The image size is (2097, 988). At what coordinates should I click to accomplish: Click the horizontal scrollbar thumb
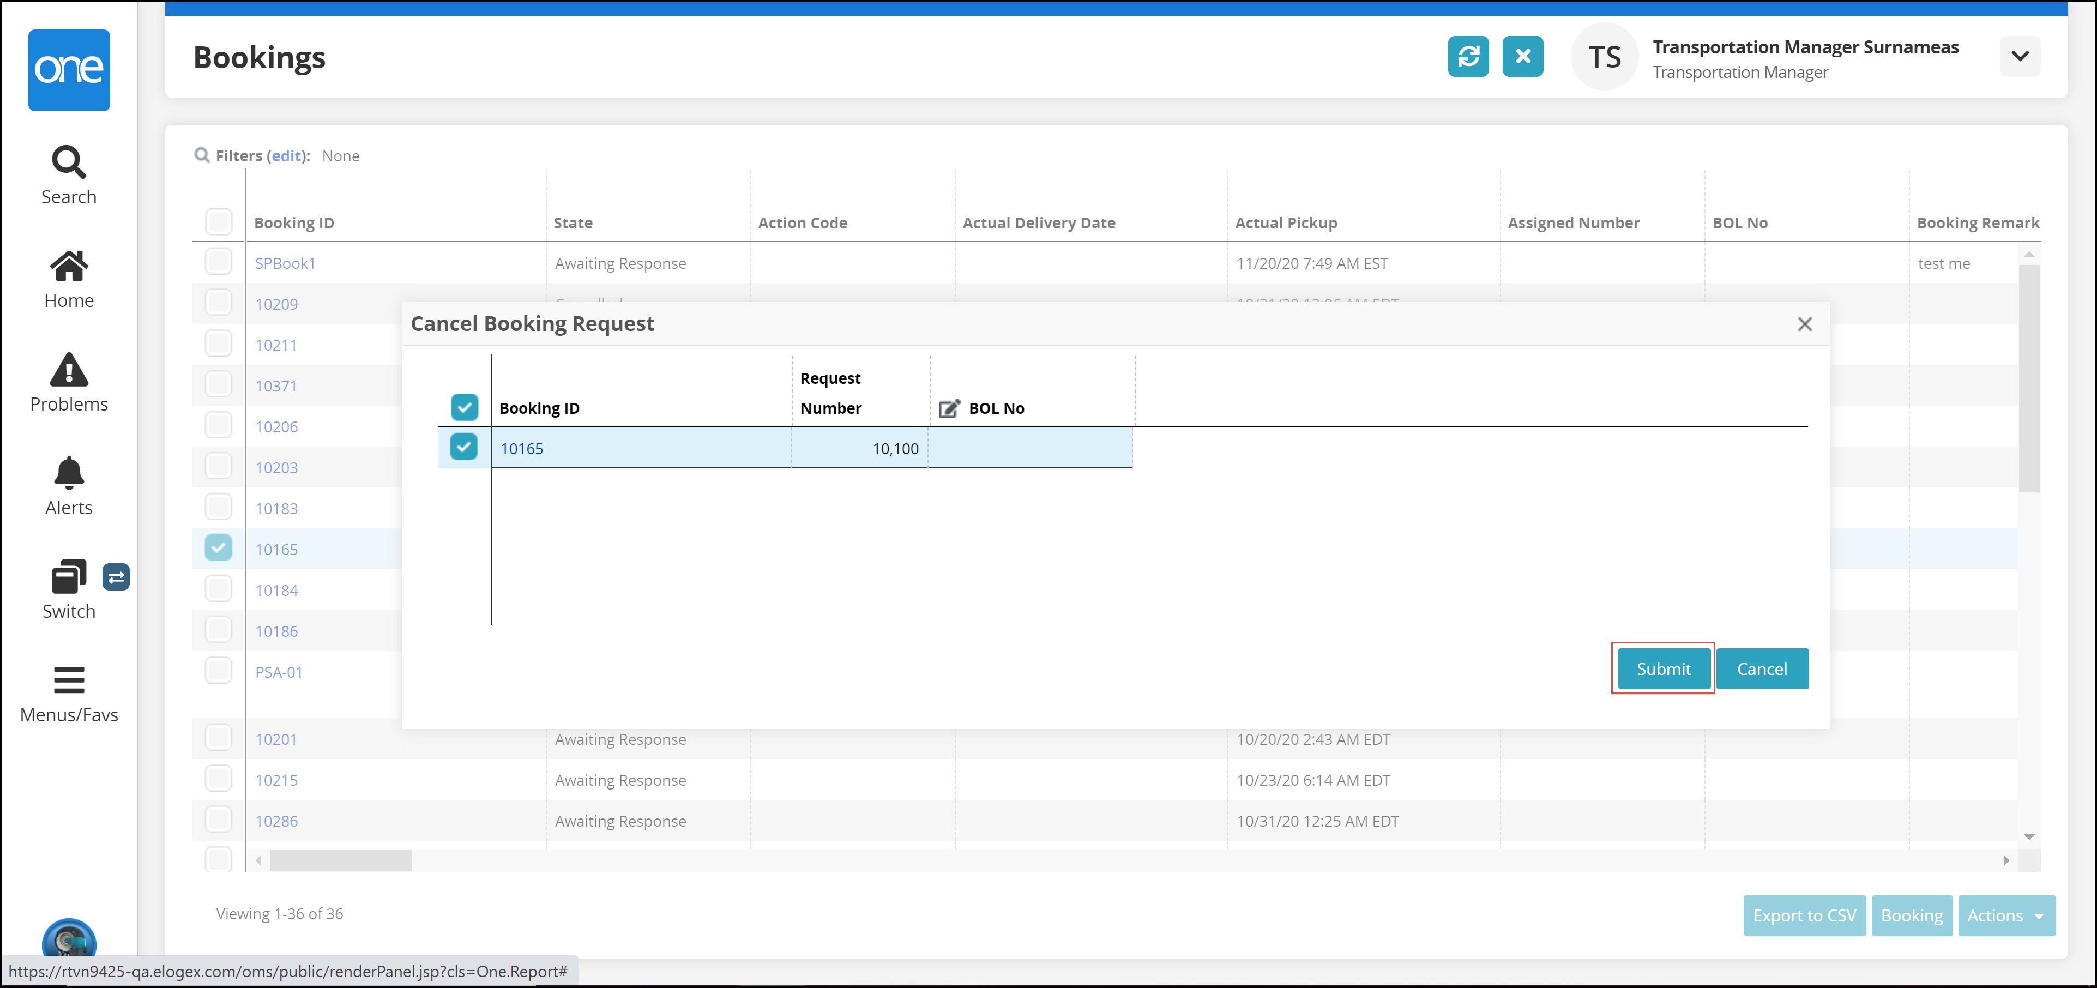pyautogui.click(x=340, y=860)
